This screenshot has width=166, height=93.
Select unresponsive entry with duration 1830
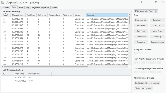[66, 81]
